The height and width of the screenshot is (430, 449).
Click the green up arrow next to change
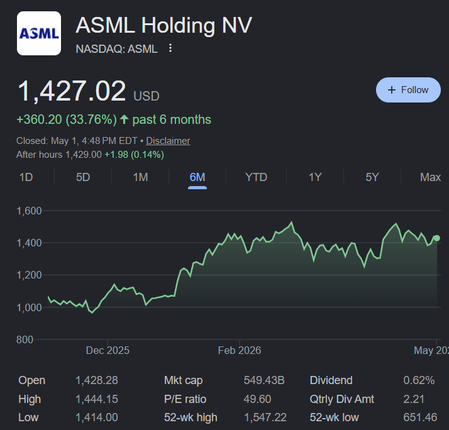point(124,119)
